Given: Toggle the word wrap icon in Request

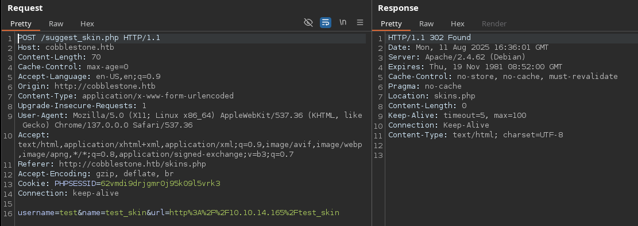Looking at the screenshot, I should point(326,23).
